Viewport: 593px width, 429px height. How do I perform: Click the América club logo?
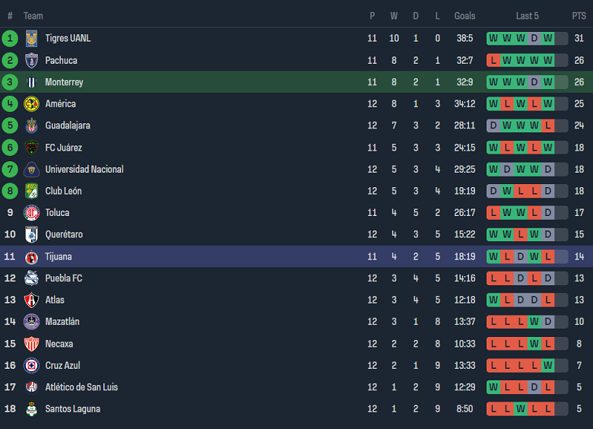[x=31, y=103]
